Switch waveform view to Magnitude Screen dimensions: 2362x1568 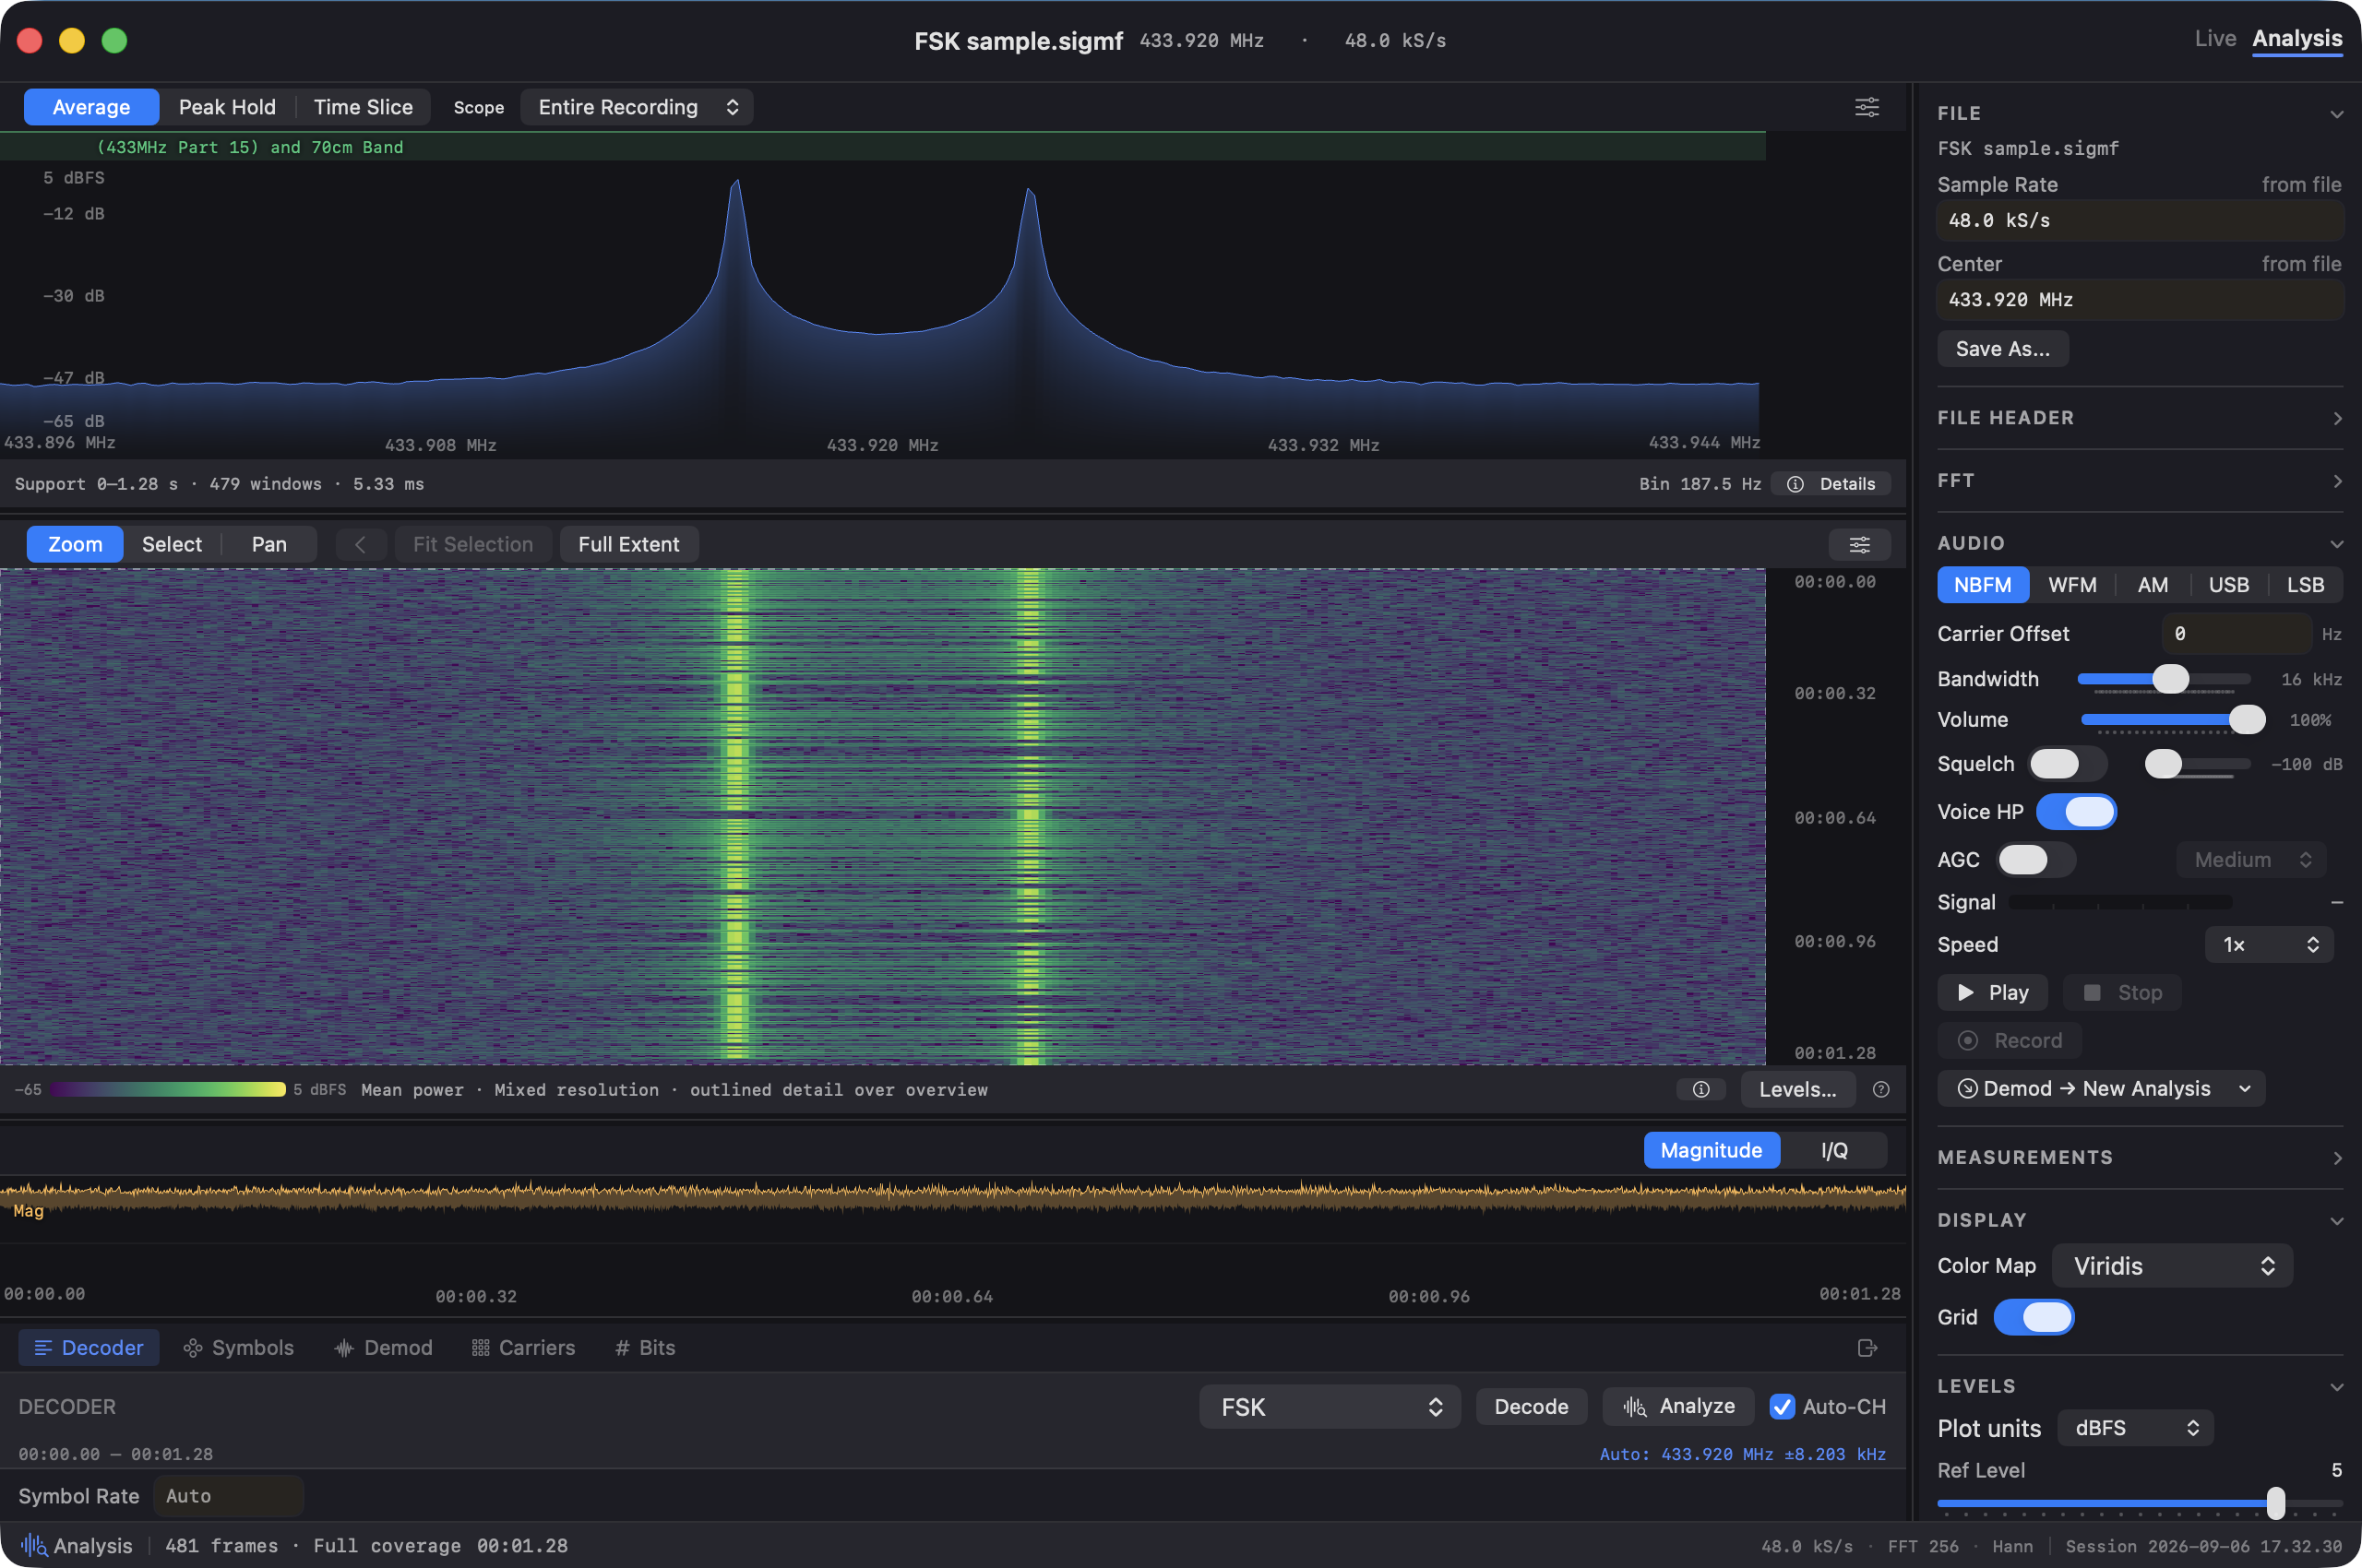coord(1712,1150)
